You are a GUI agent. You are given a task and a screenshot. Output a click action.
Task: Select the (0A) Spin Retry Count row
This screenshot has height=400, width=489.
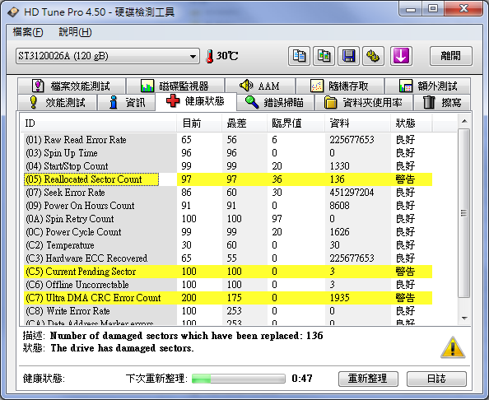click(x=228, y=219)
